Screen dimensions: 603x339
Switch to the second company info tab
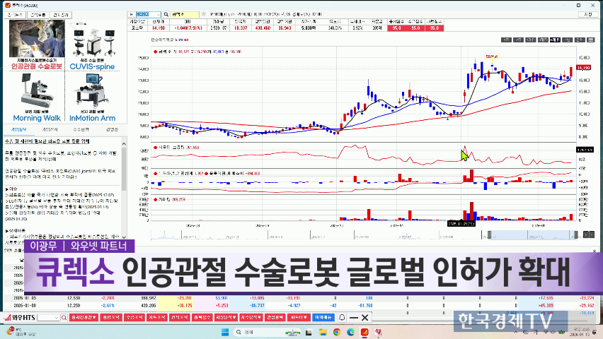pyautogui.click(x=50, y=129)
